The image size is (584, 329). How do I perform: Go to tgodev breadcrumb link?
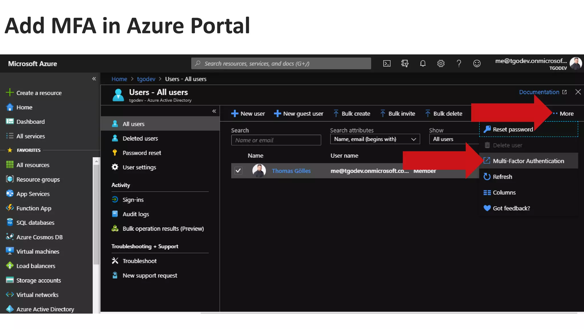click(x=146, y=79)
